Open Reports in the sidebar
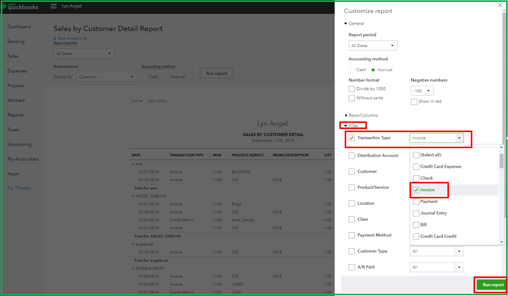508x296 pixels. [x=16, y=115]
